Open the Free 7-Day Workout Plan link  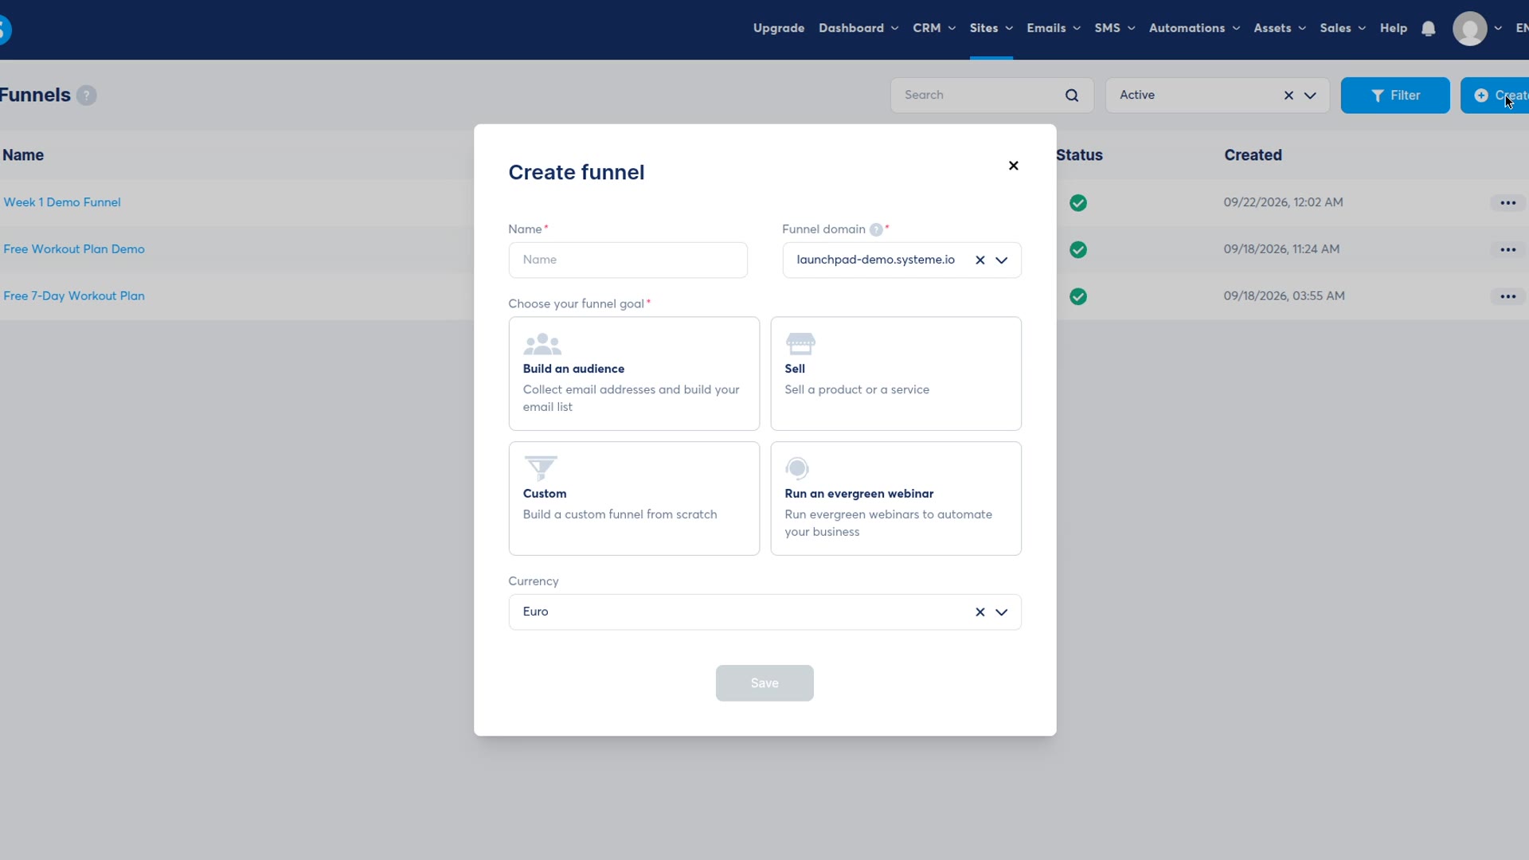[74, 296]
